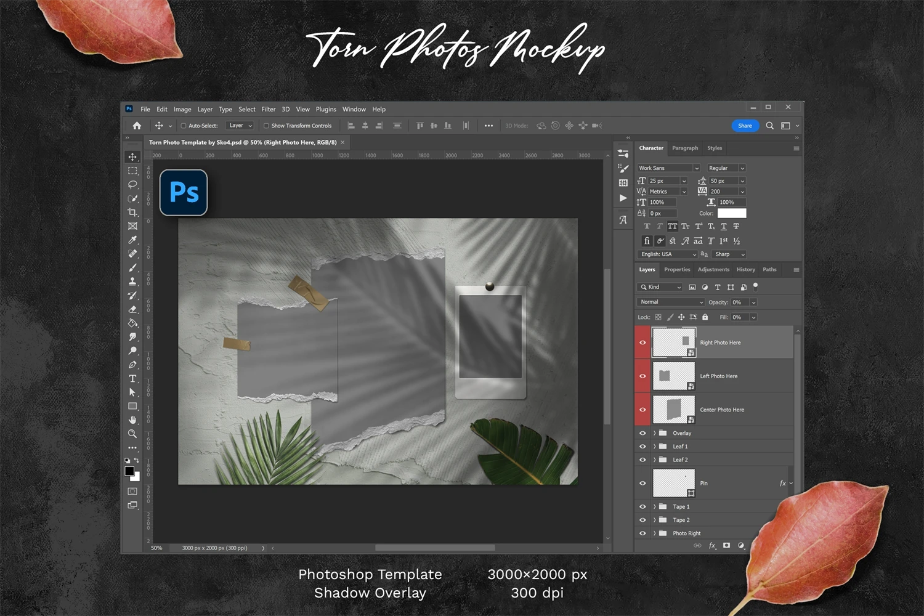Choose the Lasso tool
This screenshot has height=616, width=924.
point(132,185)
